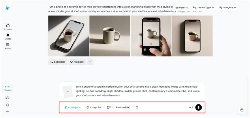Viewport: 250px width, 118px height.
Task: Click the sidebar menu lines icon
Action: tap(7, 112)
